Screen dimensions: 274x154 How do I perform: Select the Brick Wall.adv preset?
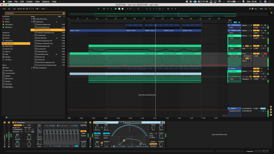[x=48, y=38]
